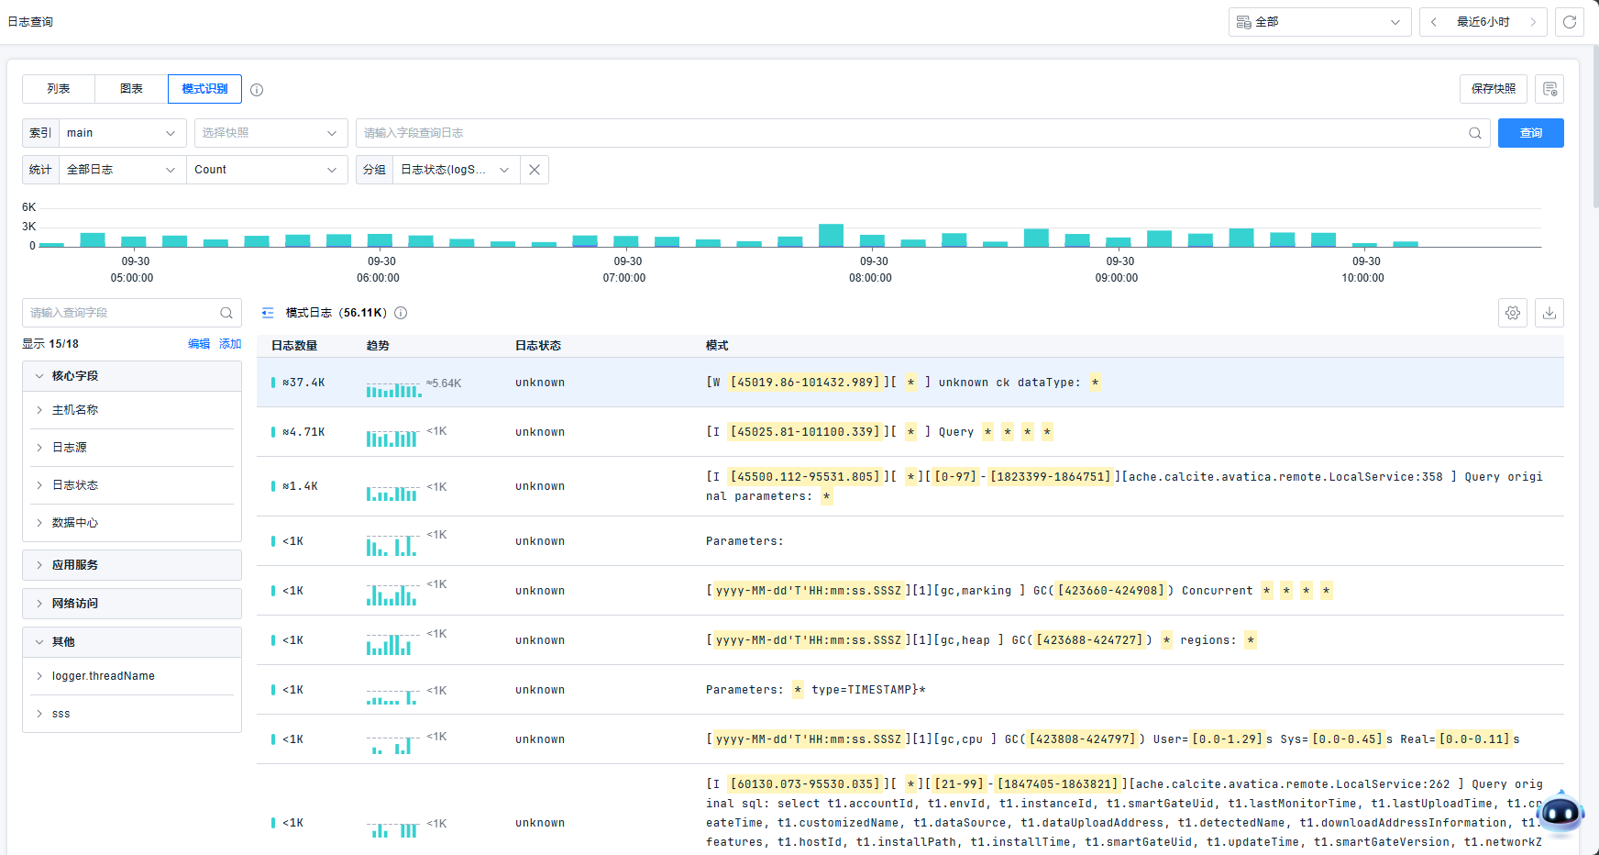The image size is (1599, 855).
Task: Switch to the 列表 tab
Action: (x=59, y=89)
